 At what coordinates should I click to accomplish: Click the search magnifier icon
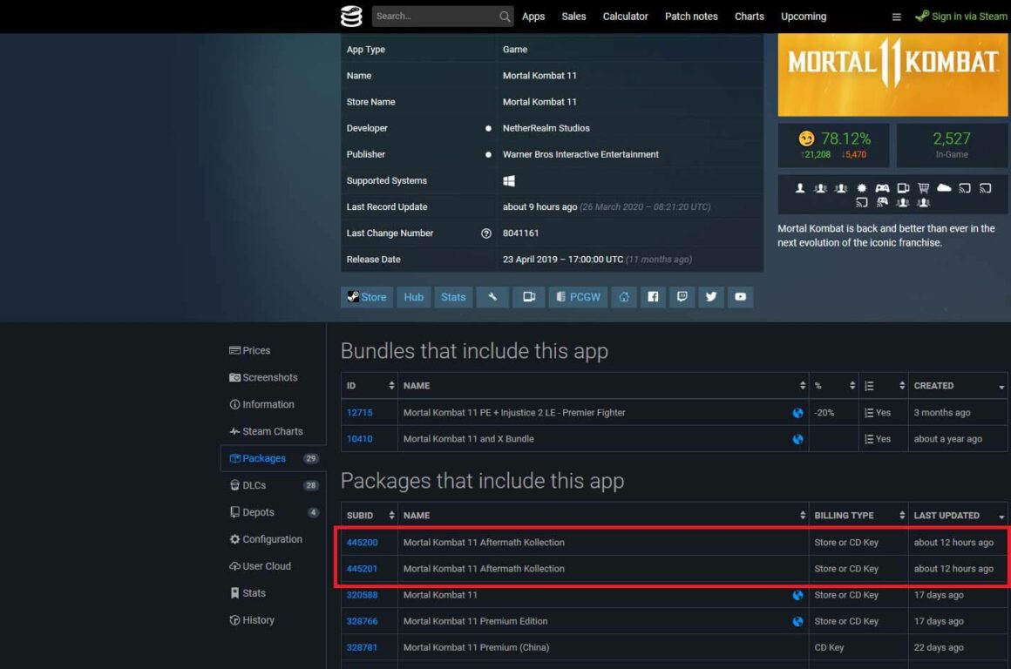505,17
